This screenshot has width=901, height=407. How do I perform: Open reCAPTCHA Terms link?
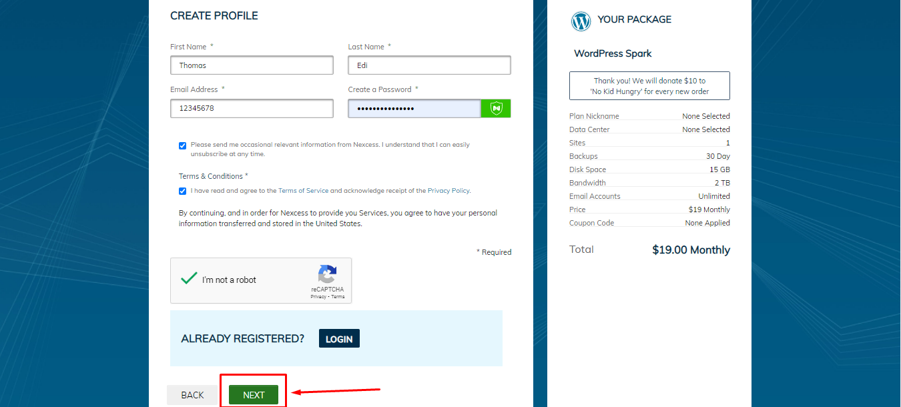pyautogui.click(x=338, y=296)
